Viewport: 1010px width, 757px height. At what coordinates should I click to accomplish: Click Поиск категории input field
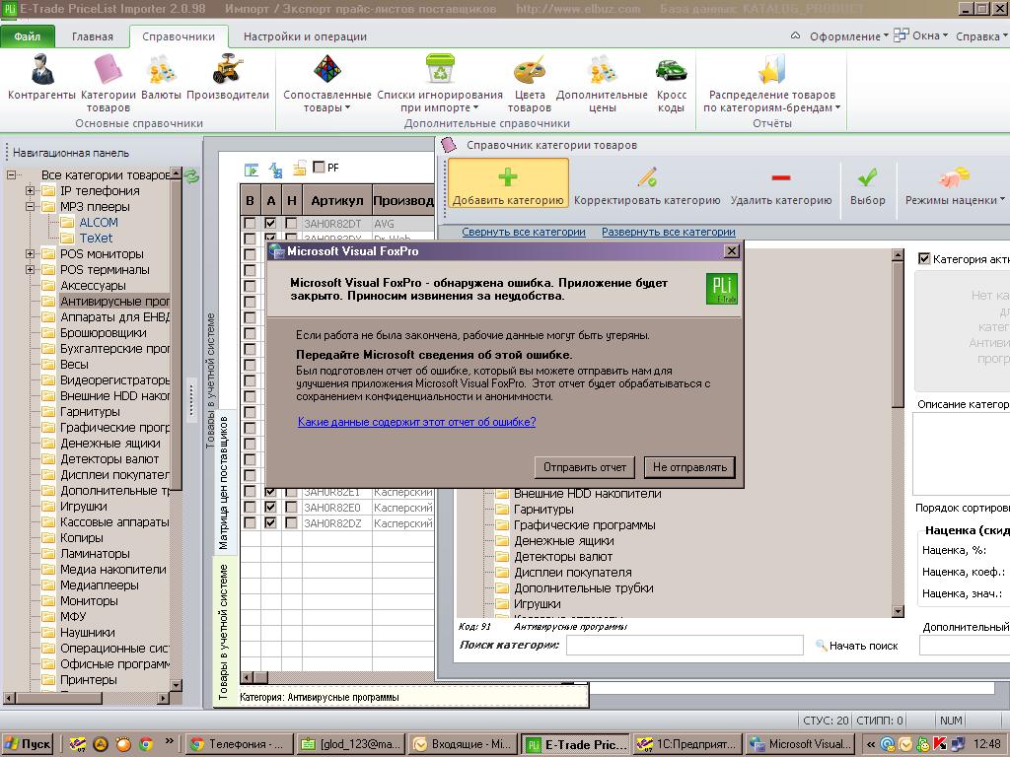[x=685, y=645]
